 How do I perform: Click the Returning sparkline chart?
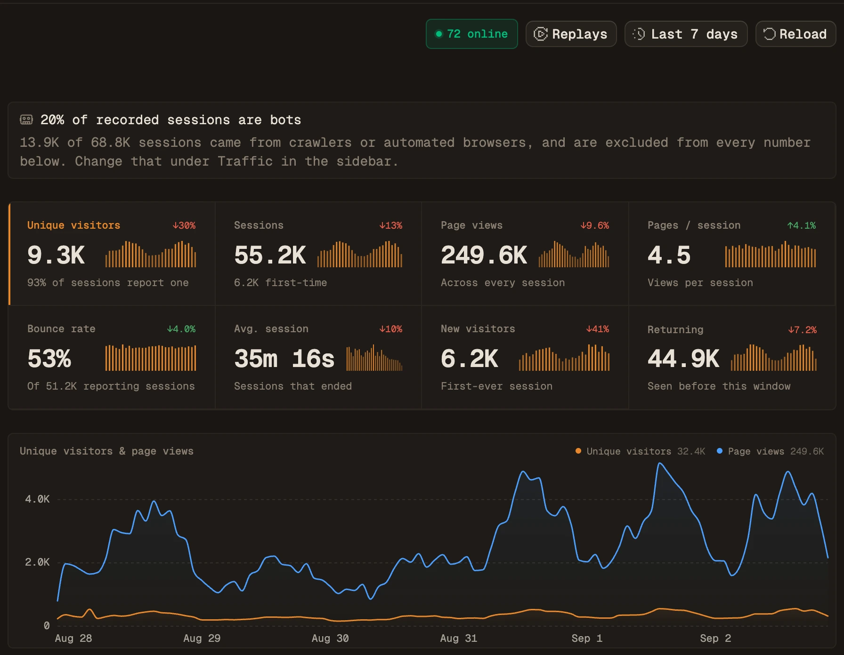pyautogui.click(x=774, y=358)
